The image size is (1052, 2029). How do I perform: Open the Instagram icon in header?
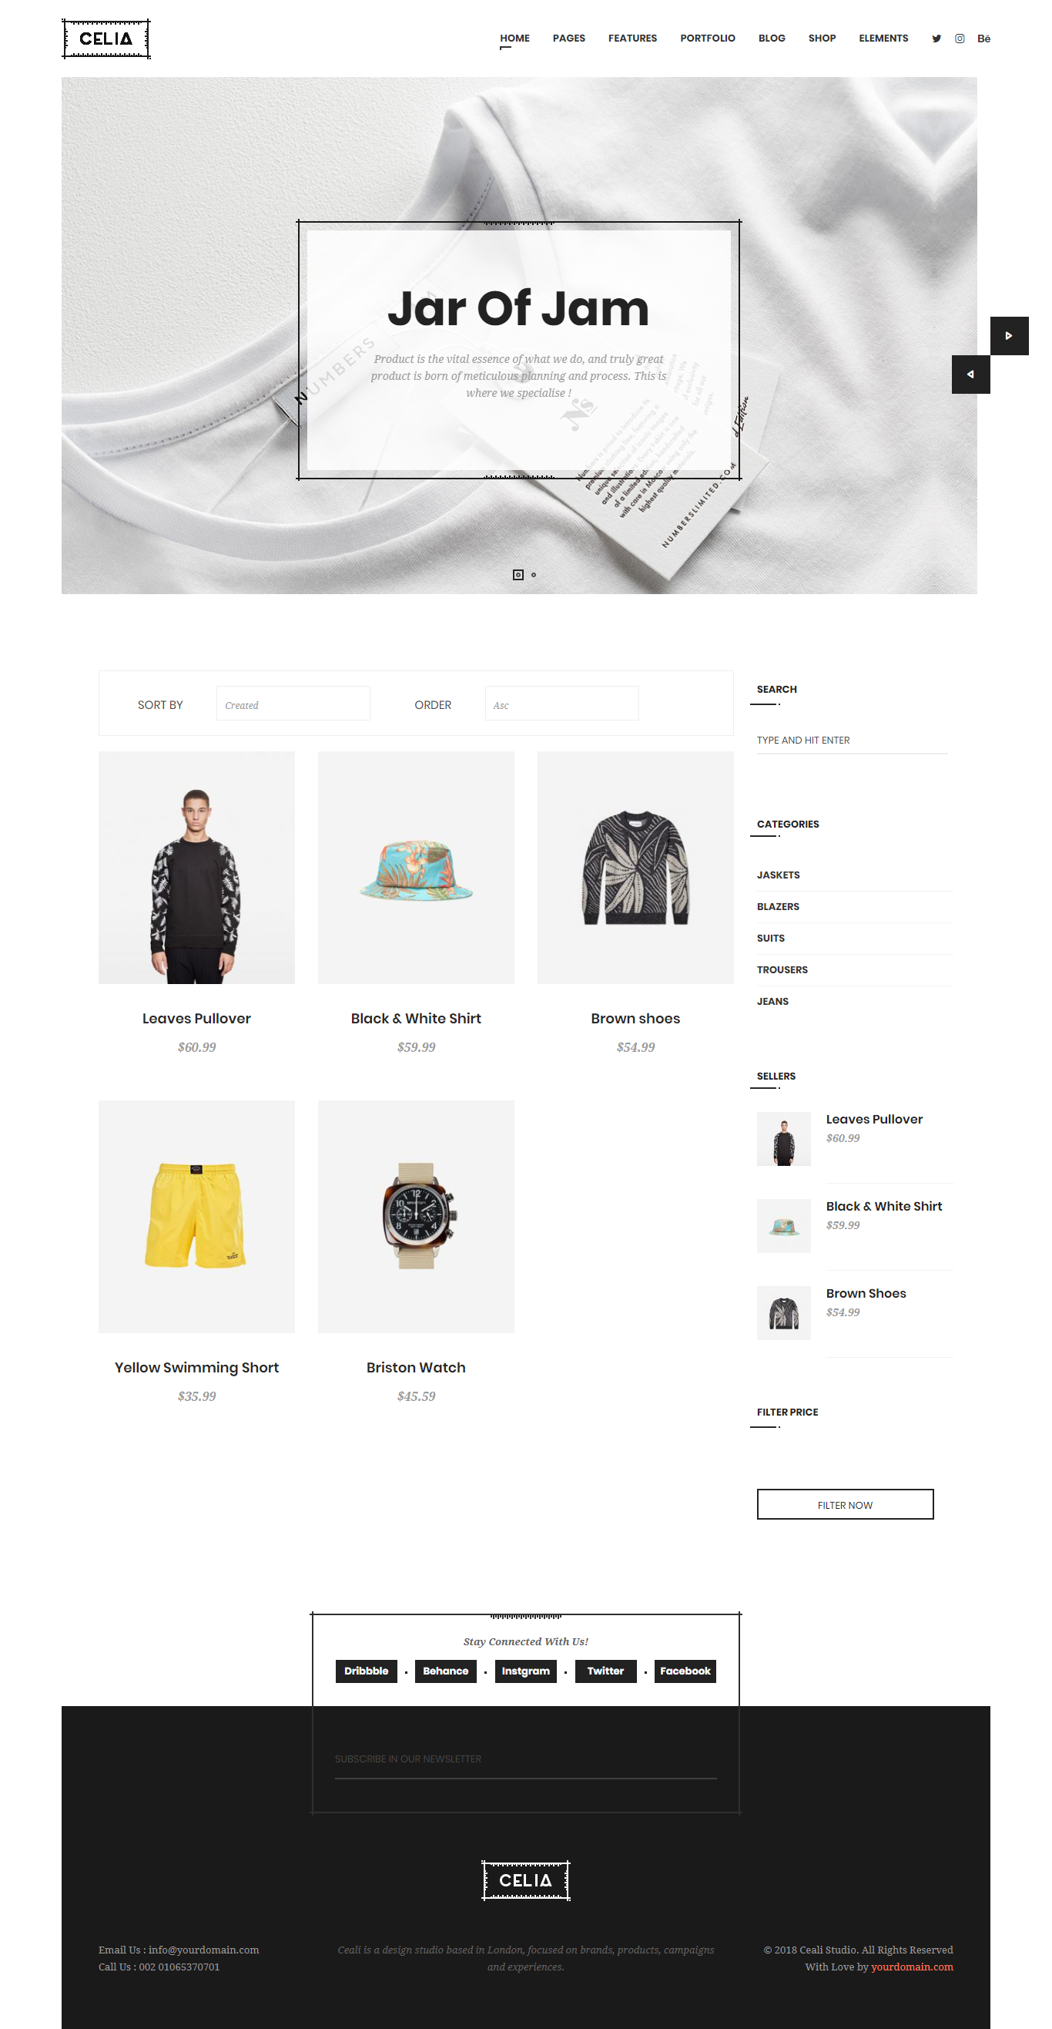click(x=959, y=39)
